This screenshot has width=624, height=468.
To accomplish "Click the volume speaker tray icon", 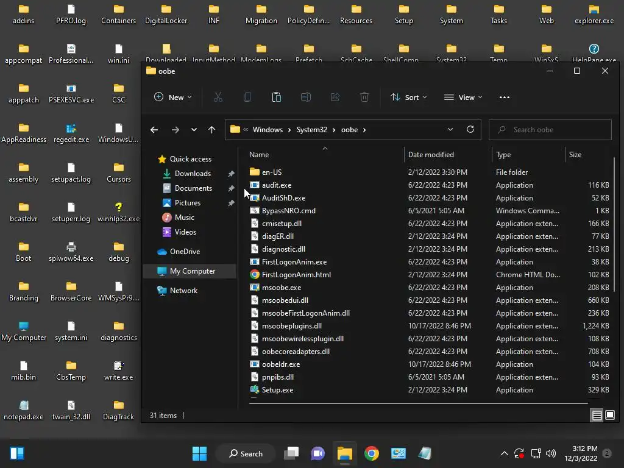I will click(x=551, y=453).
